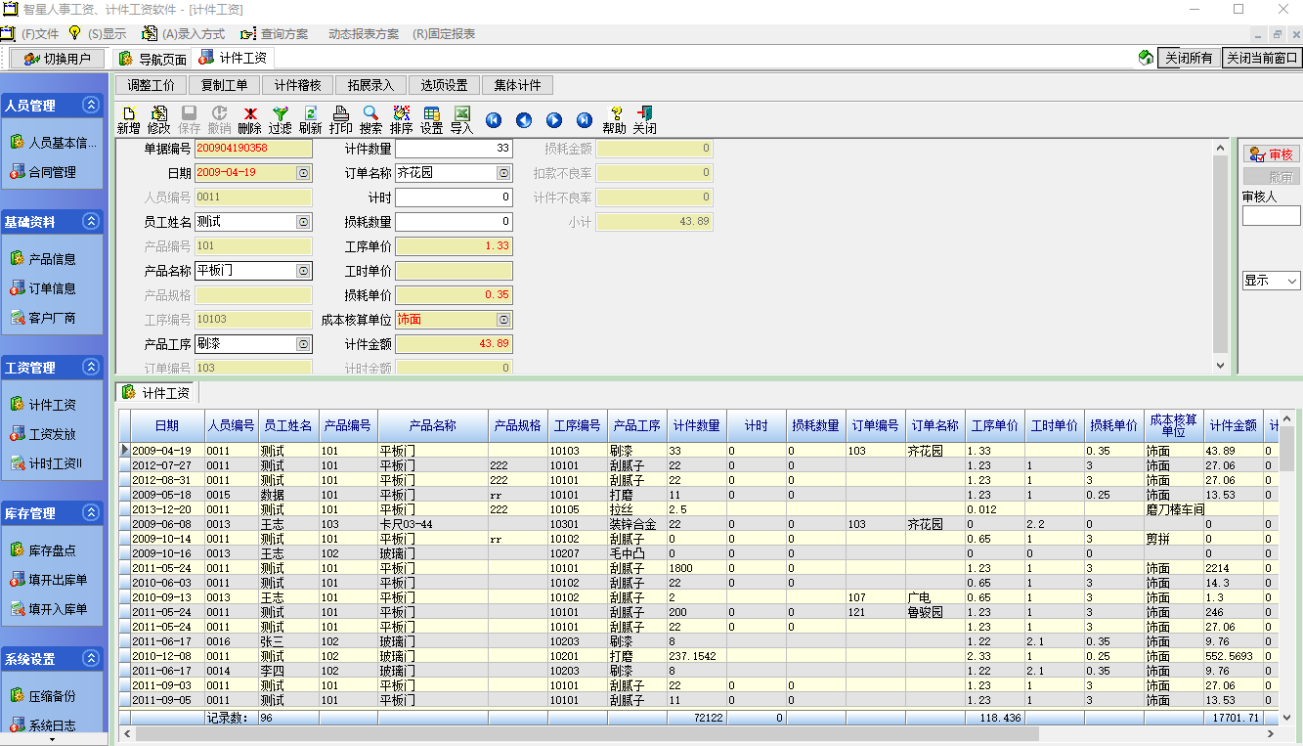Go to the last record
1303x746 pixels.
[585, 120]
